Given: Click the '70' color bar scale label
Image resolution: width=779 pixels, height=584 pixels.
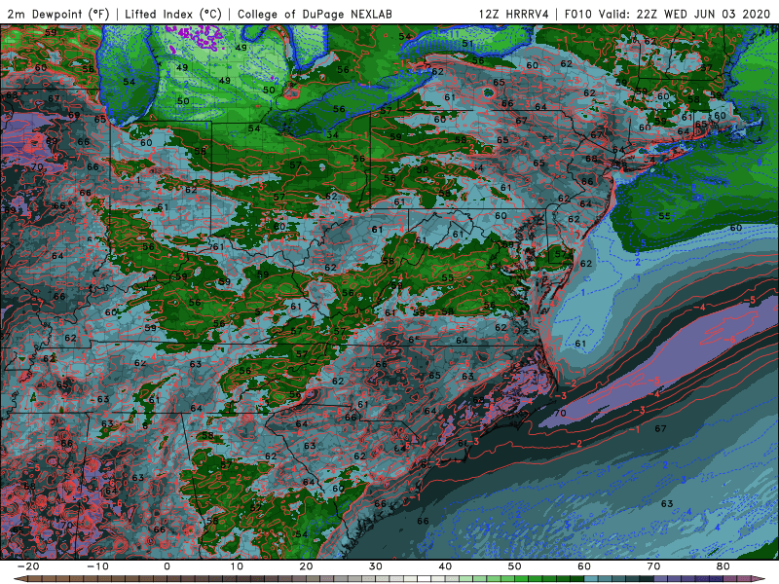Looking at the screenshot, I should coord(653,566).
